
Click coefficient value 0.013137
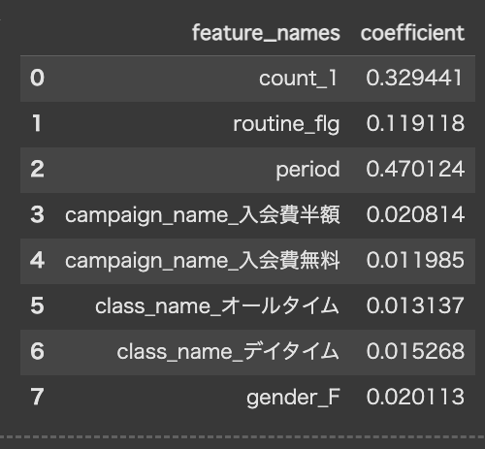pos(415,305)
